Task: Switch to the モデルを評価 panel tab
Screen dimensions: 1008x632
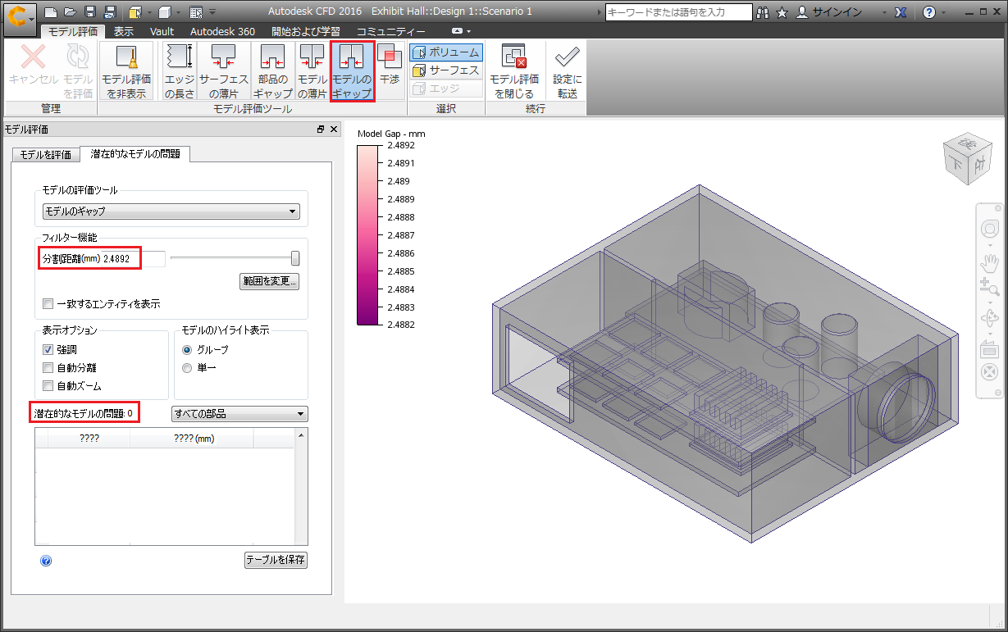Action: click(45, 155)
